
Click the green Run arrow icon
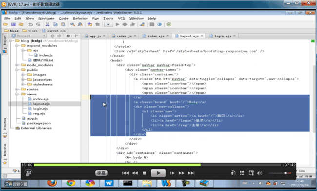coord(117,24)
